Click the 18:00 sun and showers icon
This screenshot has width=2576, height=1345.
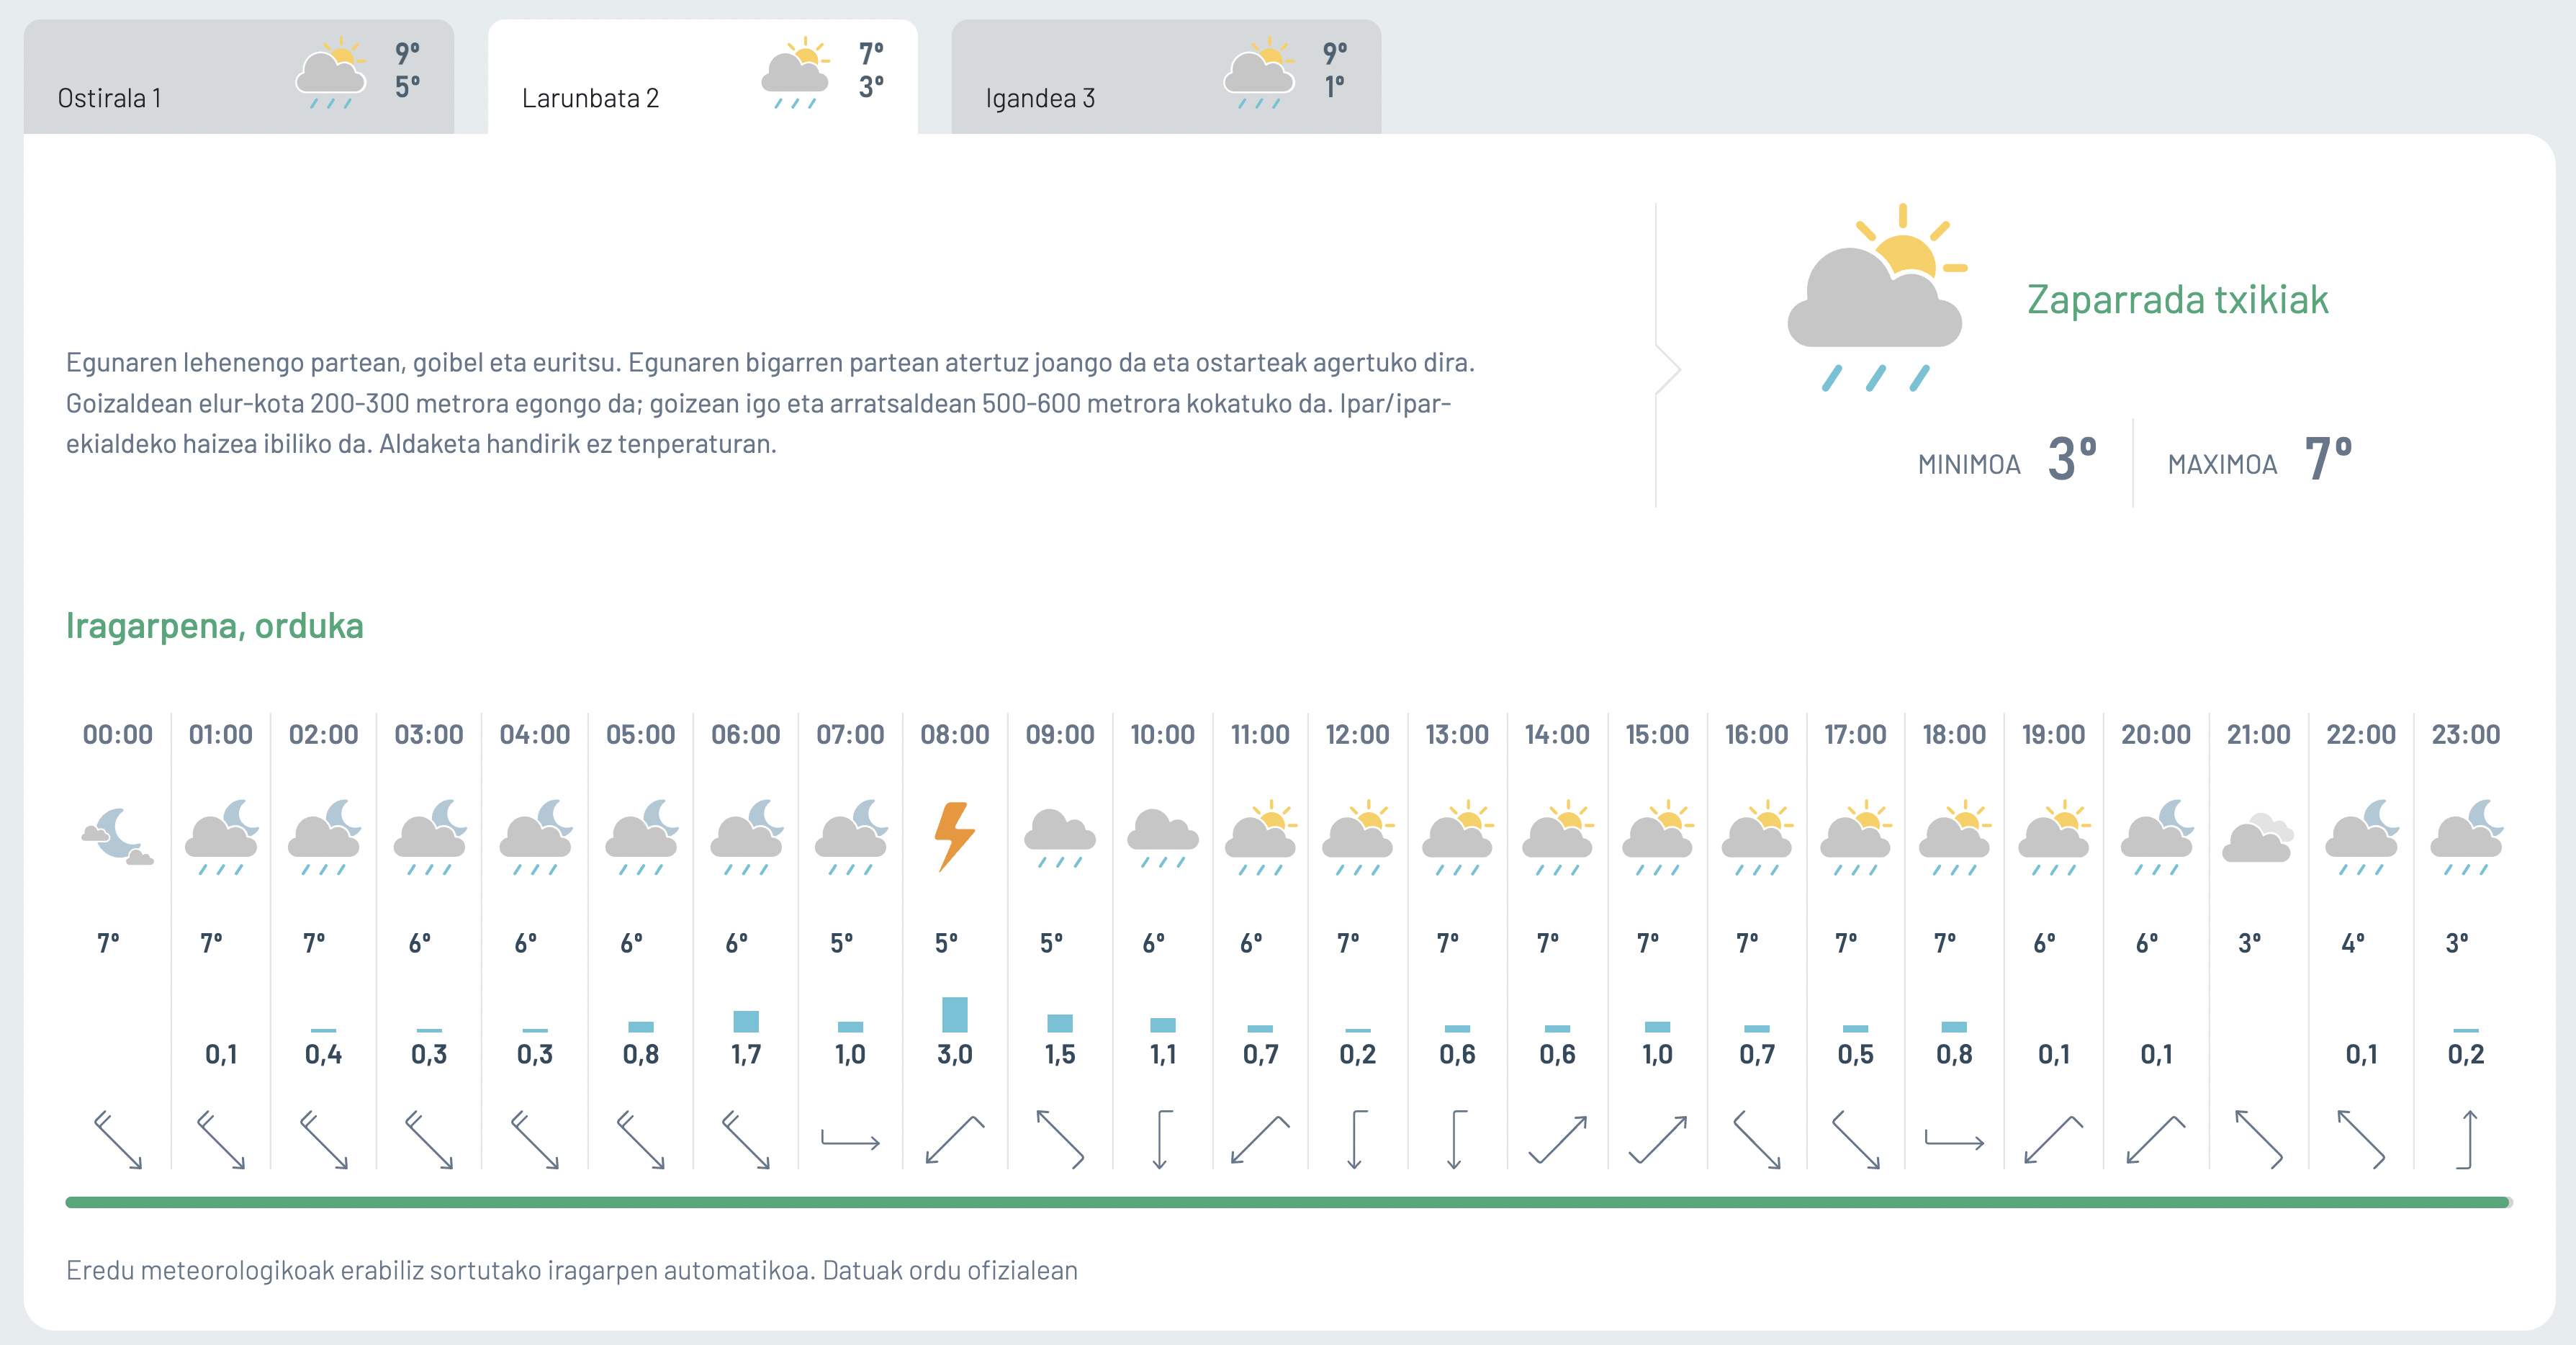(1954, 838)
